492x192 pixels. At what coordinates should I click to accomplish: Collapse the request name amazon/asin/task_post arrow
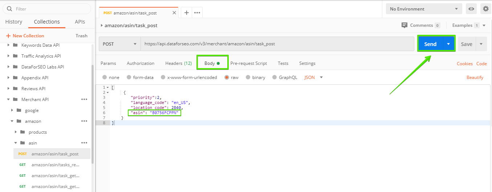pyautogui.click(x=102, y=26)
